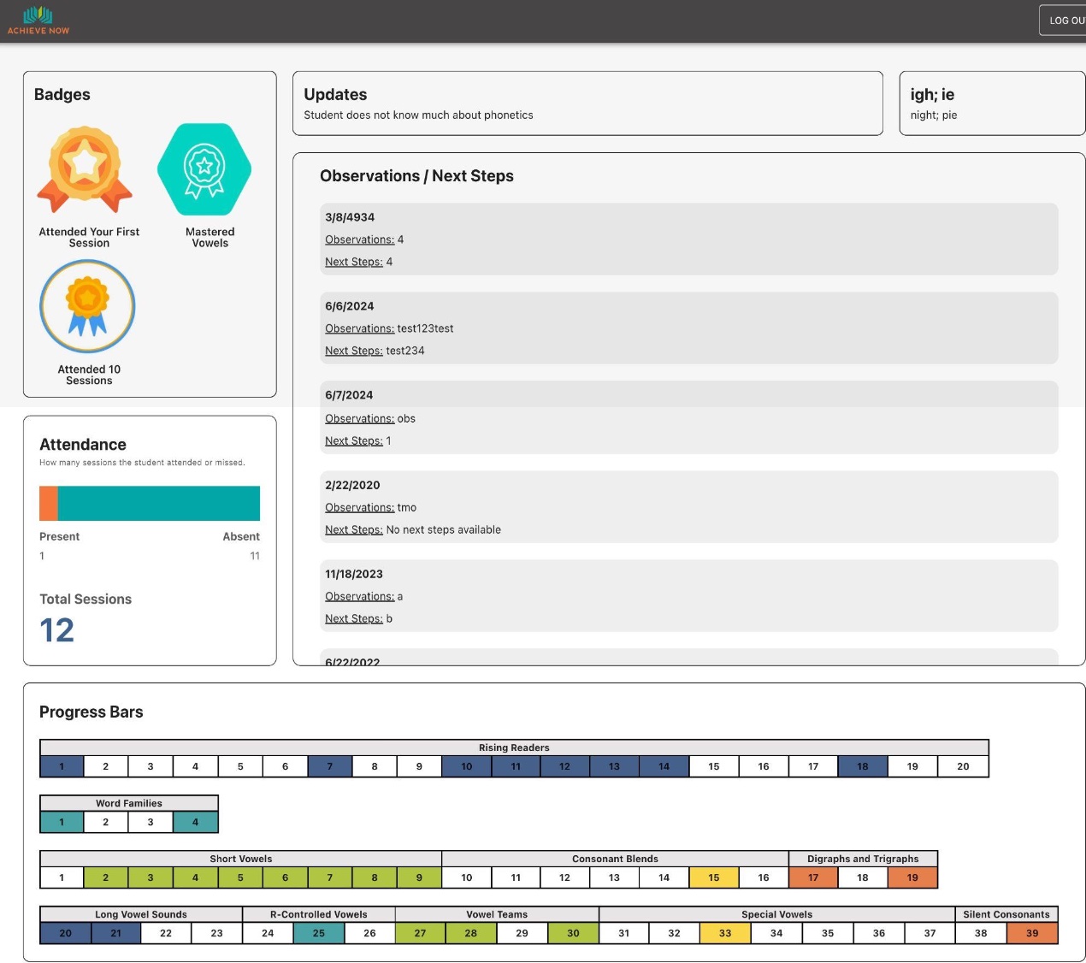The image size is (1086, 963).
Task: Click the 'night; pie' example text
Action: pos(934,115)
